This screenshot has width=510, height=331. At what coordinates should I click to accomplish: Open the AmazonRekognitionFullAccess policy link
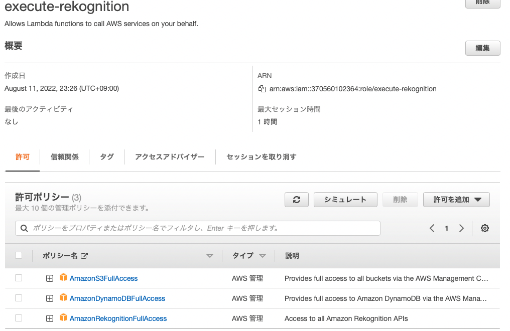pos(118,318)
